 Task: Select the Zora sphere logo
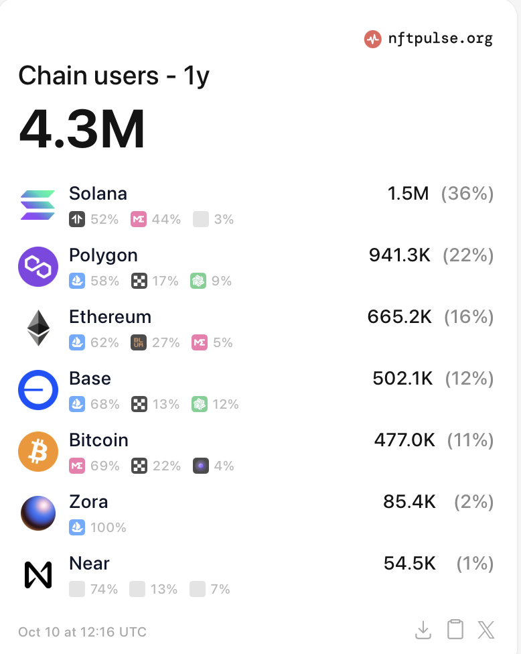click(x=38, y=513)
